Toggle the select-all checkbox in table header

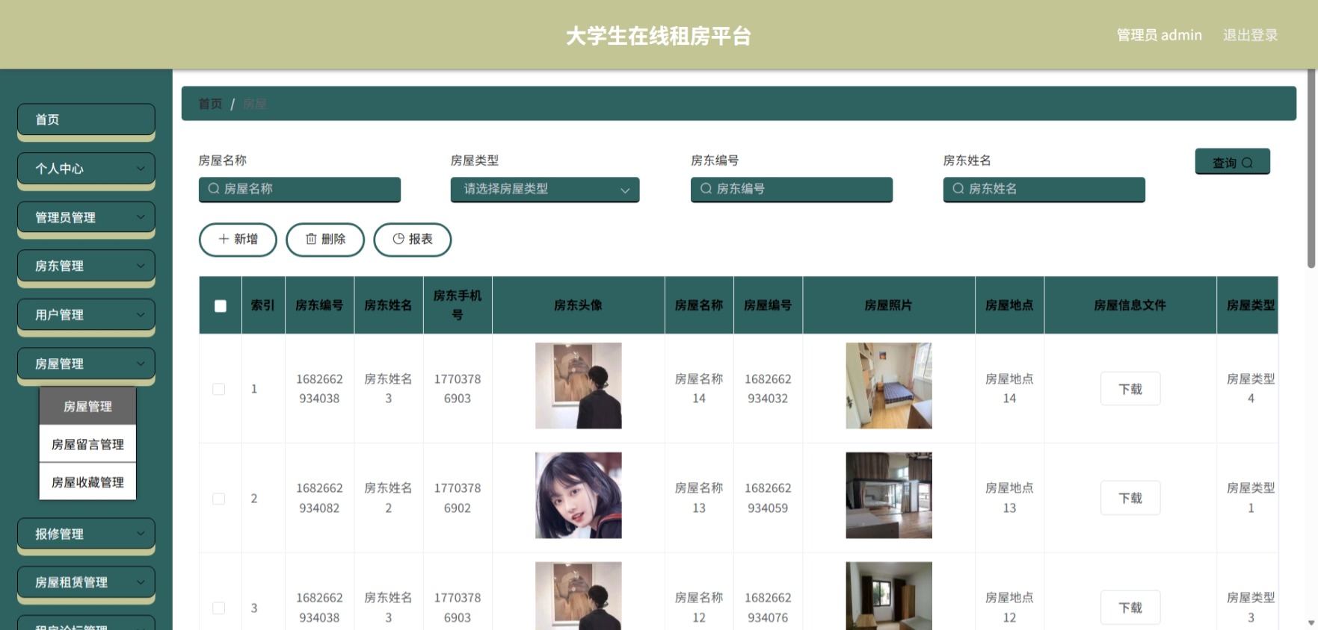pos(220,306)
